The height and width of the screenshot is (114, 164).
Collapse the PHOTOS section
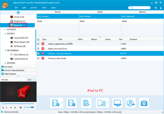tap(5, 34)
